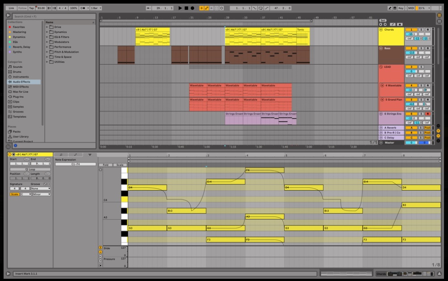Collapse the LEAD group track
The width and height of the screenshot is (448, 281).
(x=381, y=67)
